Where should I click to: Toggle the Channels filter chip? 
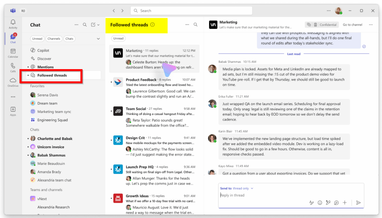pyautogui.click(x=54, y=39)
